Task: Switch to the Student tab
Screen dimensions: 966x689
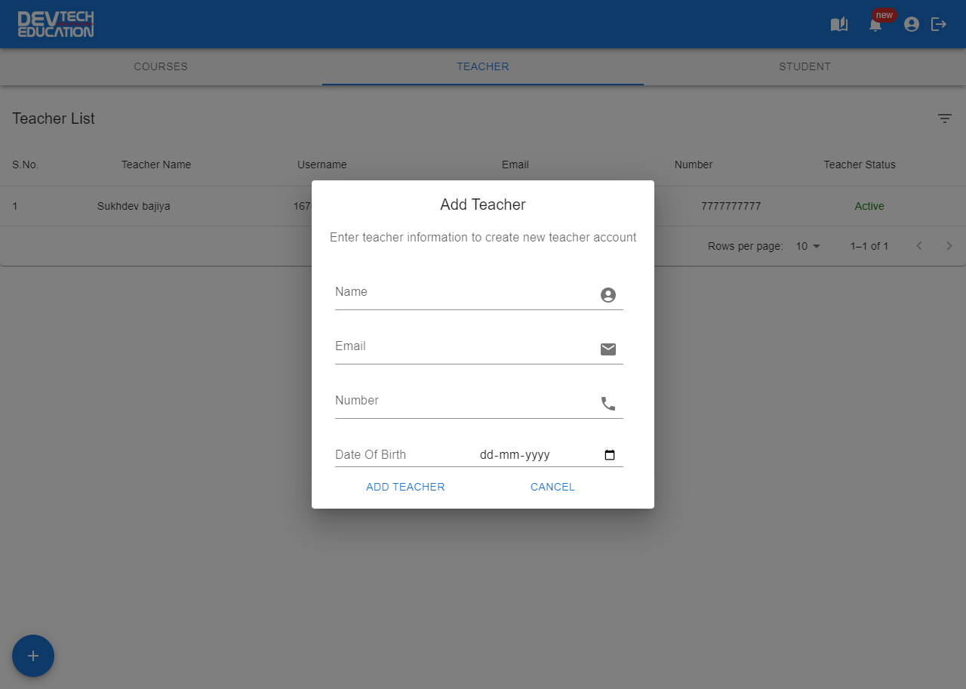Action: point(804,66)
